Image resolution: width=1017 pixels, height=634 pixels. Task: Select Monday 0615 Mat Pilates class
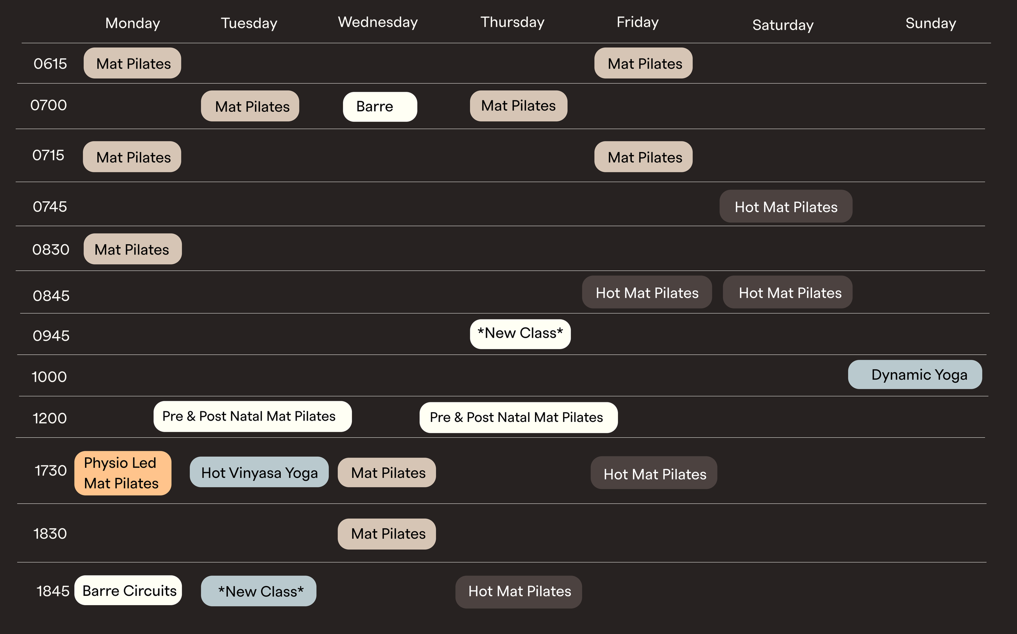[x=132, y=63]
